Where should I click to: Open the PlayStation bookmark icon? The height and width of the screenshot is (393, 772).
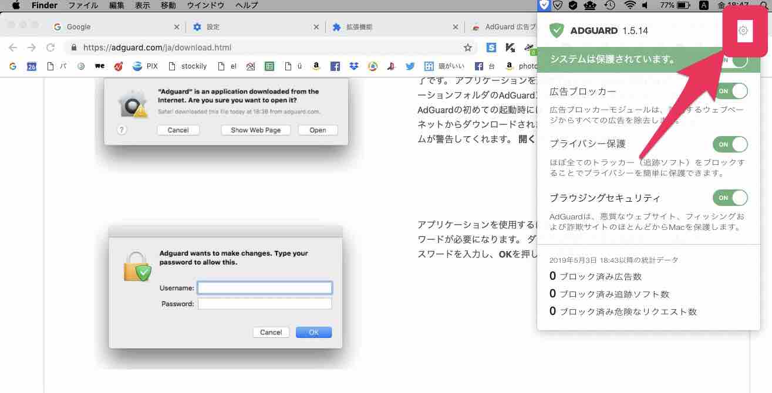pos(391,66)
